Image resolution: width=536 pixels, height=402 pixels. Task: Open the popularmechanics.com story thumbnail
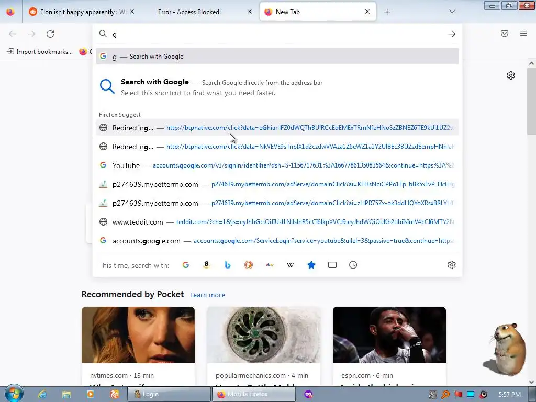point(264,335)
